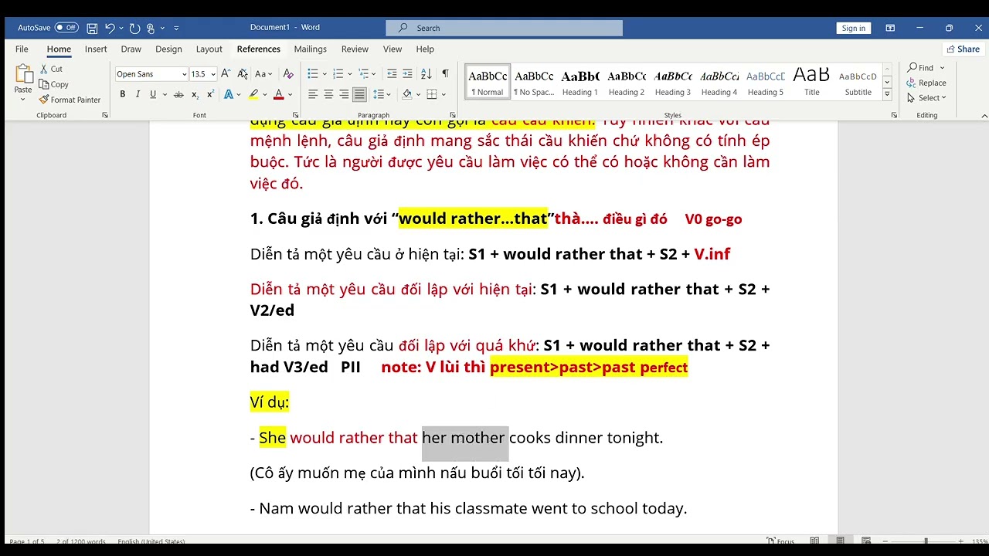Open font color dropdown arrow

tap(291, 94)
